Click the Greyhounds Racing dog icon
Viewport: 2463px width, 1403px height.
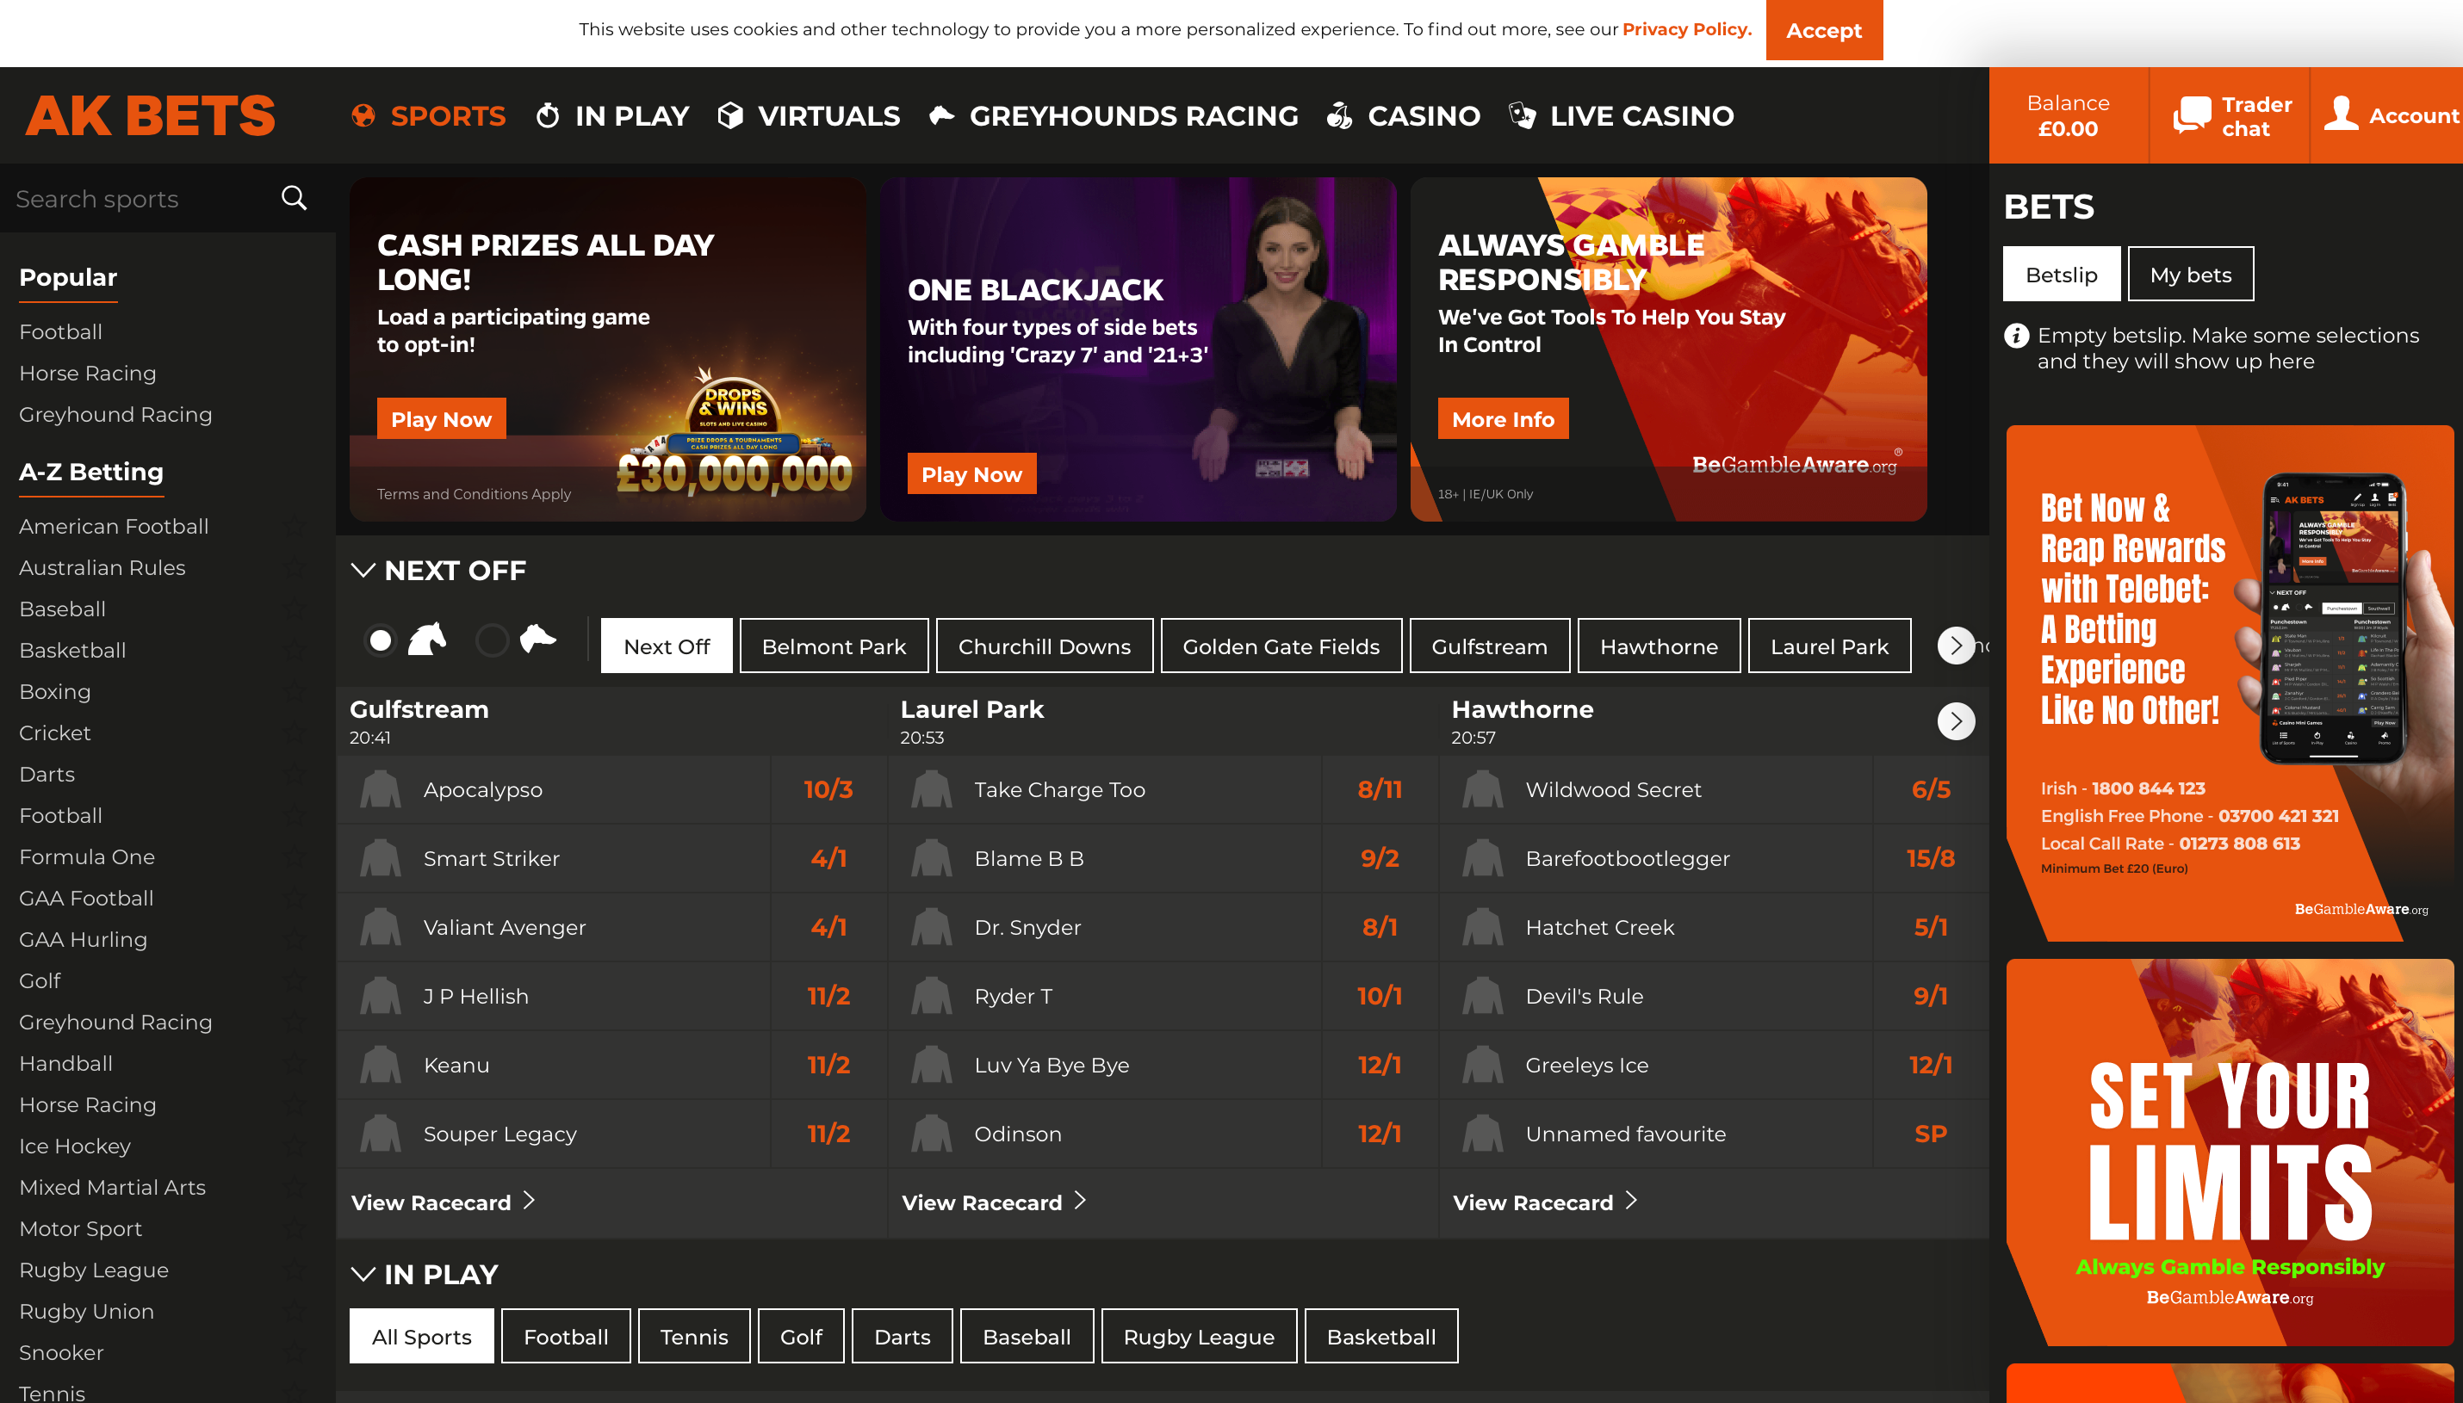coord(942,115)
